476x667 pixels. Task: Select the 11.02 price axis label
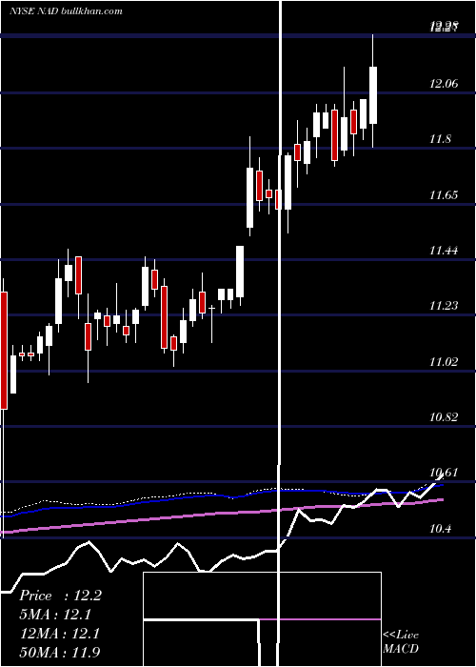click(x=444, y=361)
